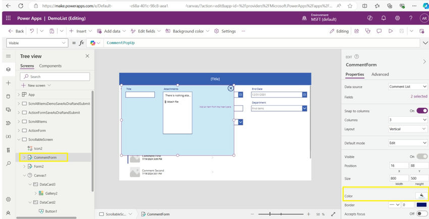Open the app launcher waffle icon
This screenshot has height=219, width=429.
8,18
